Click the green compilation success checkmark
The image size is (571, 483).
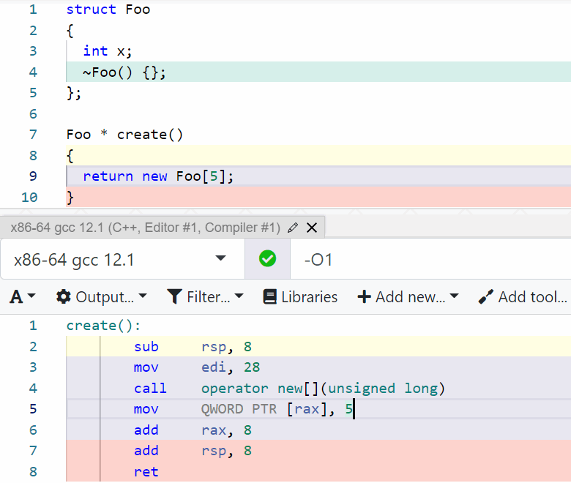click(268, 259)
